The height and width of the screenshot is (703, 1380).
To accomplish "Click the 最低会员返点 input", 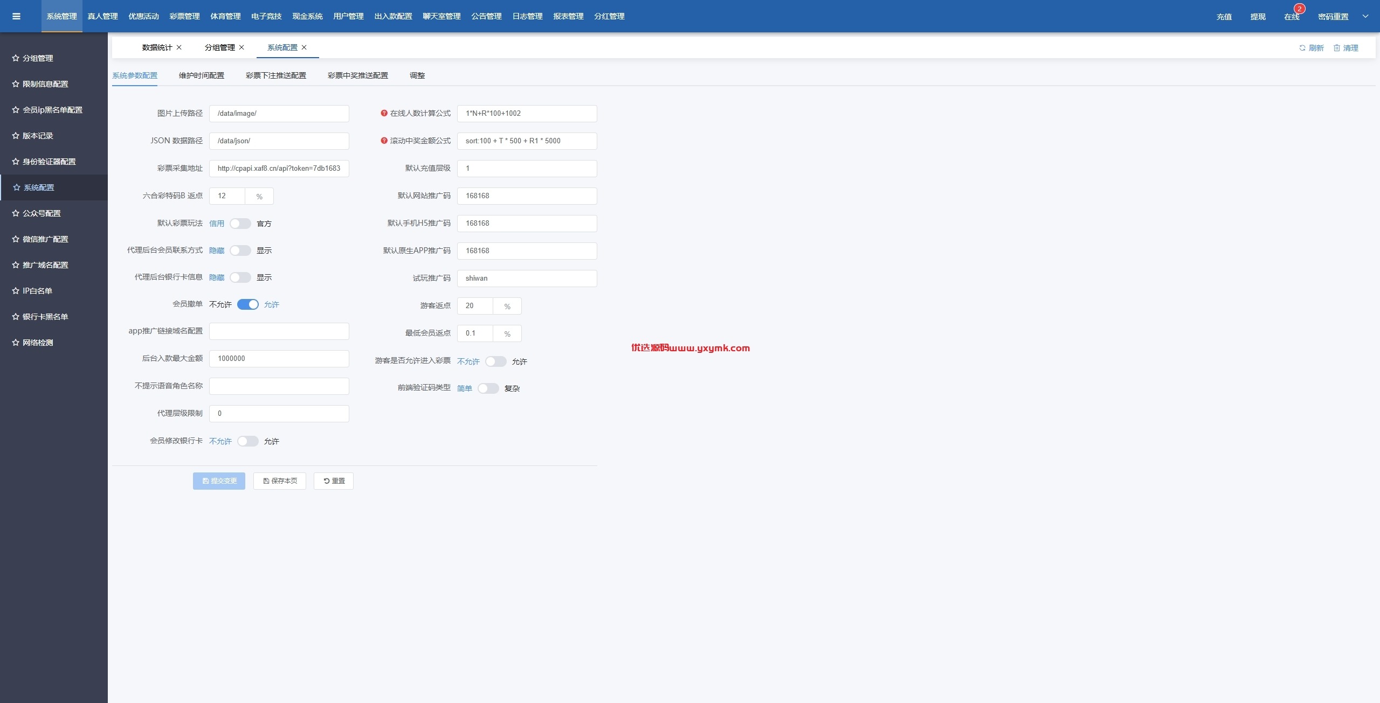I will click(475, 333).
